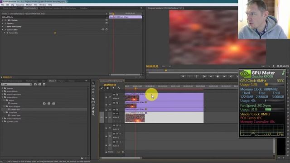Reset the Motion effect

[x=106, y=20]
